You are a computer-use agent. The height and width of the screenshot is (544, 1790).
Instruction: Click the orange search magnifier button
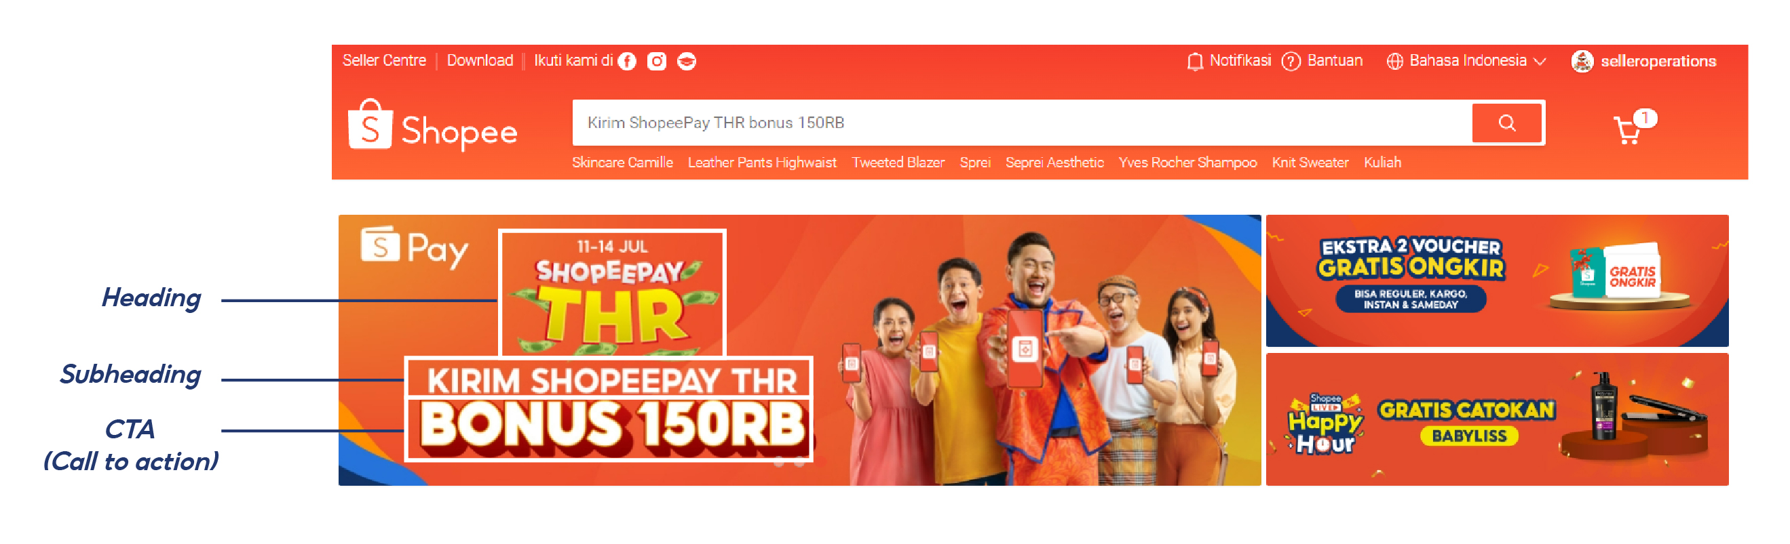(1506, 123)
